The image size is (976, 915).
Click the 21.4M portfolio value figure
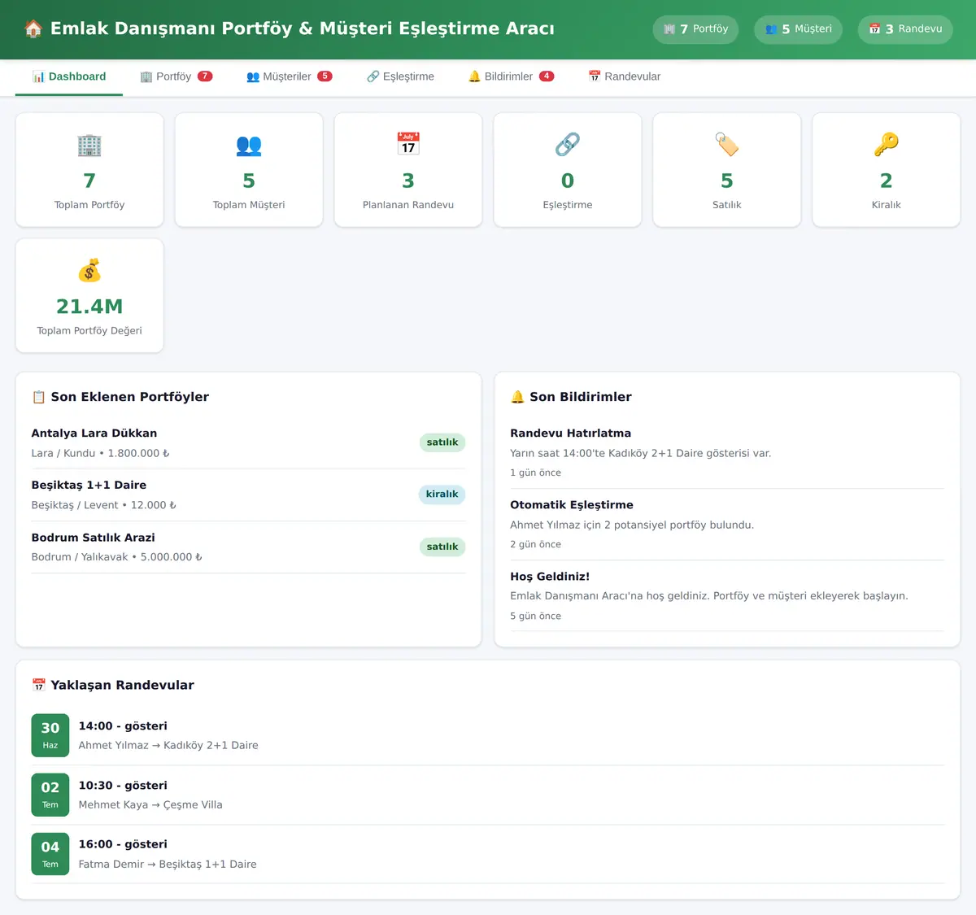pyautogui.click(x=89, y=307)
